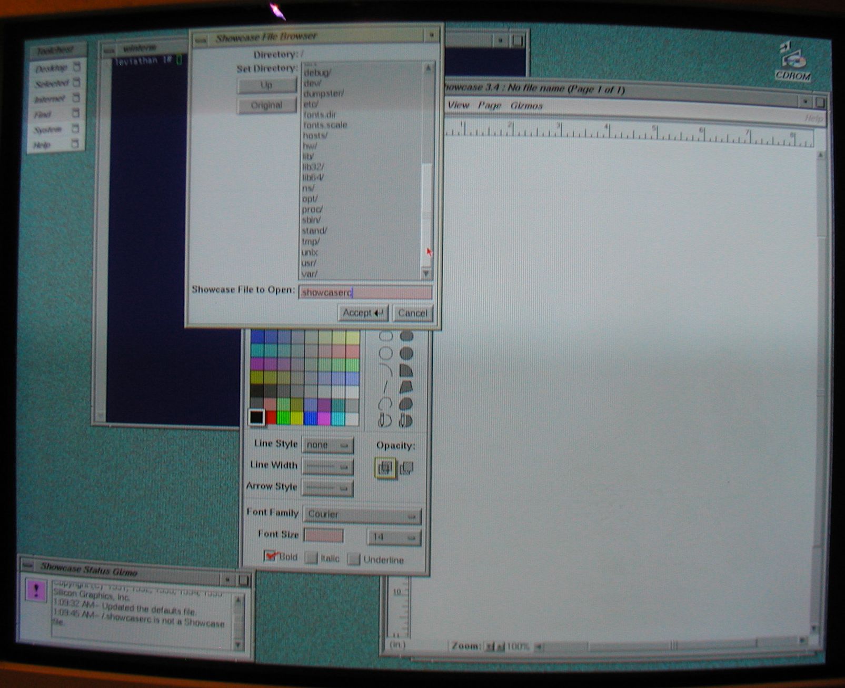This screenshot has width=845, height=688.
Task: Open the CDROM desktop icon
Action: point(793,61)
